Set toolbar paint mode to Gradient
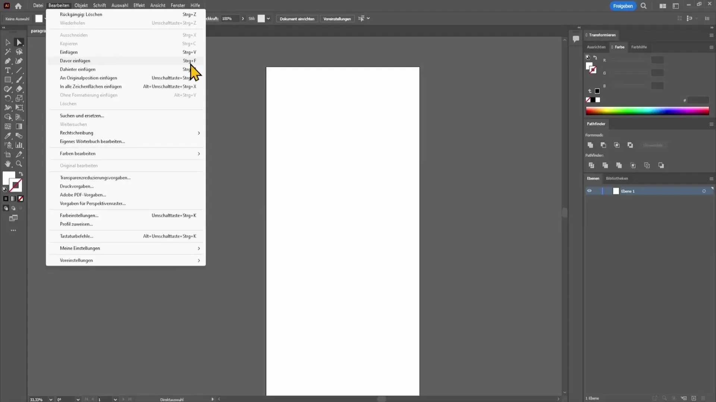Viewport: 716px width, 402px height. coord(13,199)
